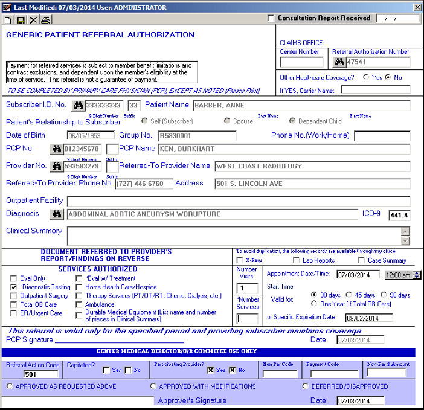This screenshot has height=410, width=424.
Task: Click the Number Visits field
Action: tap(247, 288)
